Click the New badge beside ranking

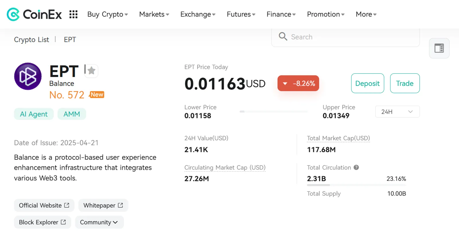coord(97,95)
